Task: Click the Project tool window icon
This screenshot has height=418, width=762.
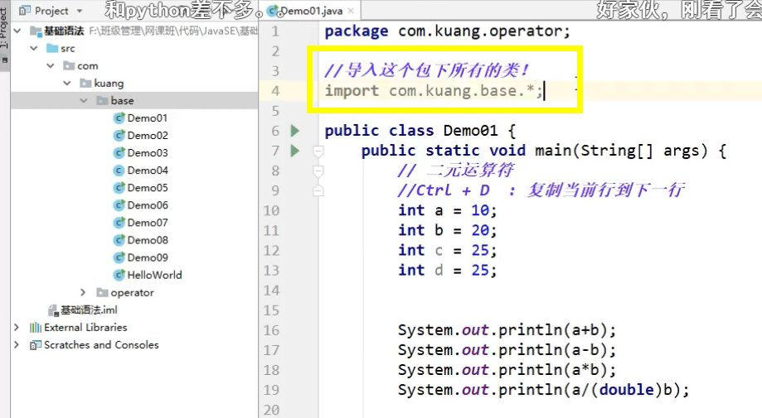Action: pyautogui.click(x=25, y=10)
